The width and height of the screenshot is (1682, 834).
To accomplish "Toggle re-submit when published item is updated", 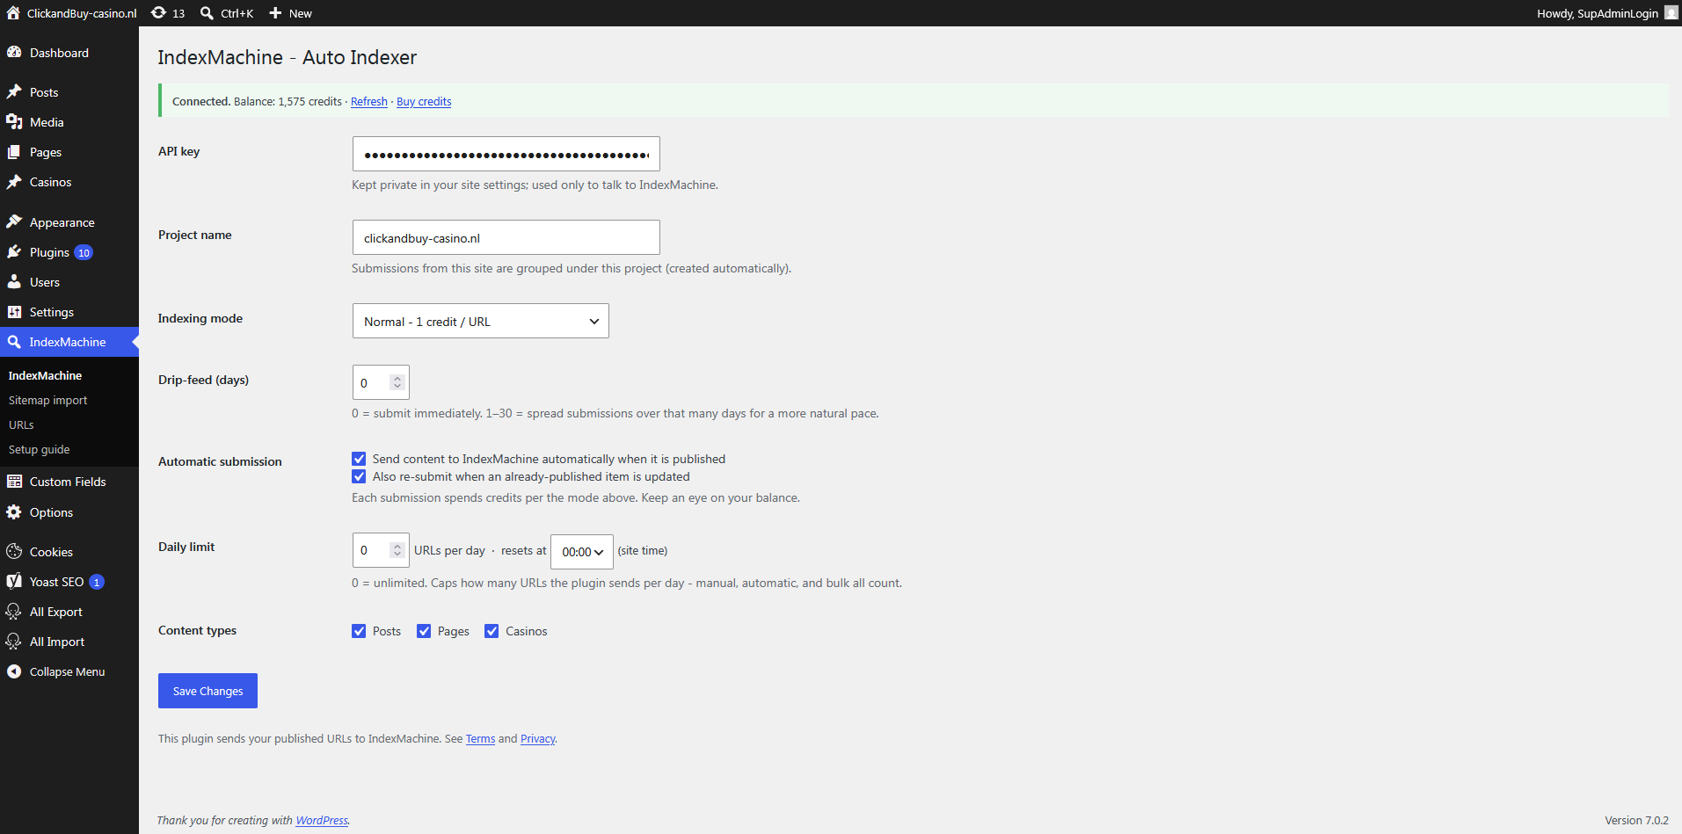I will coord(359,476).
